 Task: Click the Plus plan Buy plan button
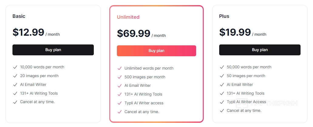coord(260,50)
